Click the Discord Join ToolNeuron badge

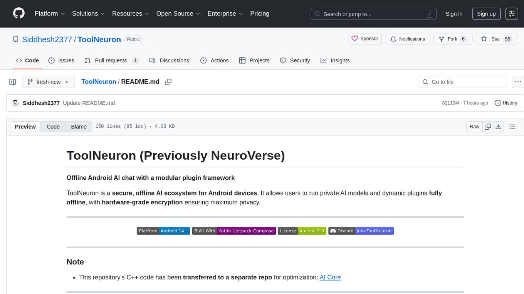pos(361,231)
